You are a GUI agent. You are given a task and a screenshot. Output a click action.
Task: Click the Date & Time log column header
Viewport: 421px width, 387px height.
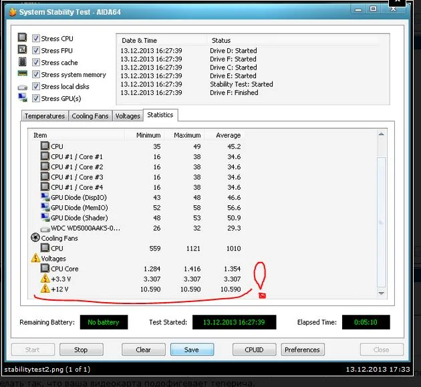(162, 41)
